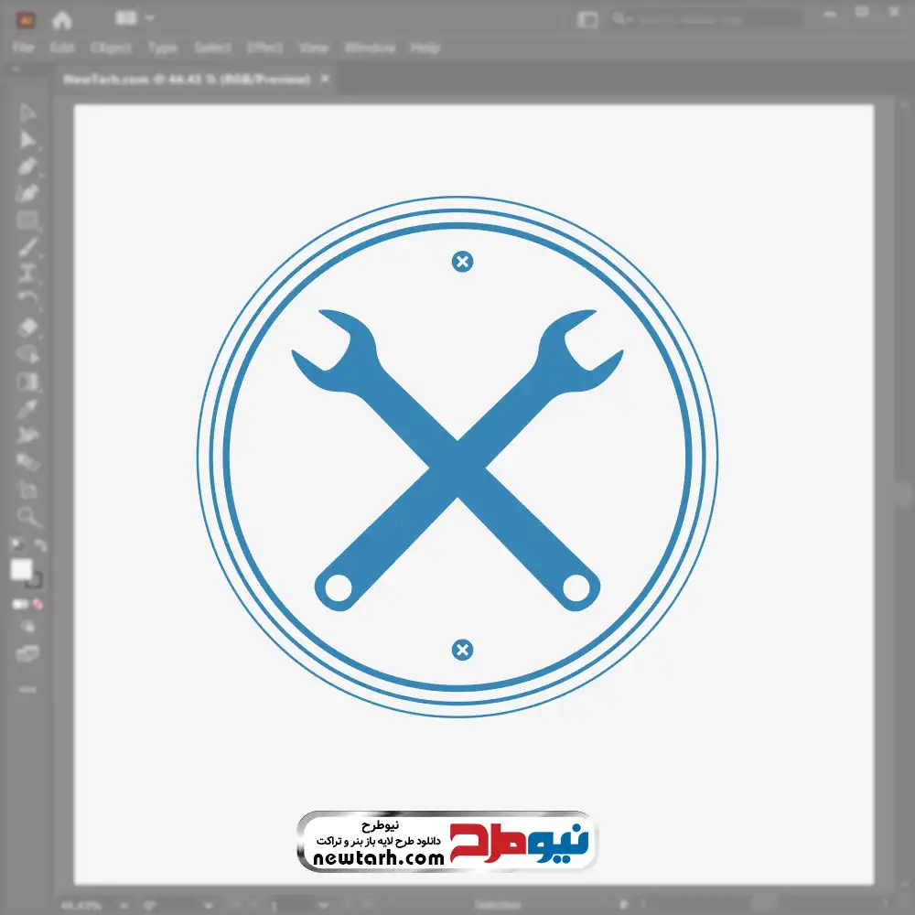This screenshot has width=915, height=915.
Task: Reset default fill and stroke
Action: point(16,545)
